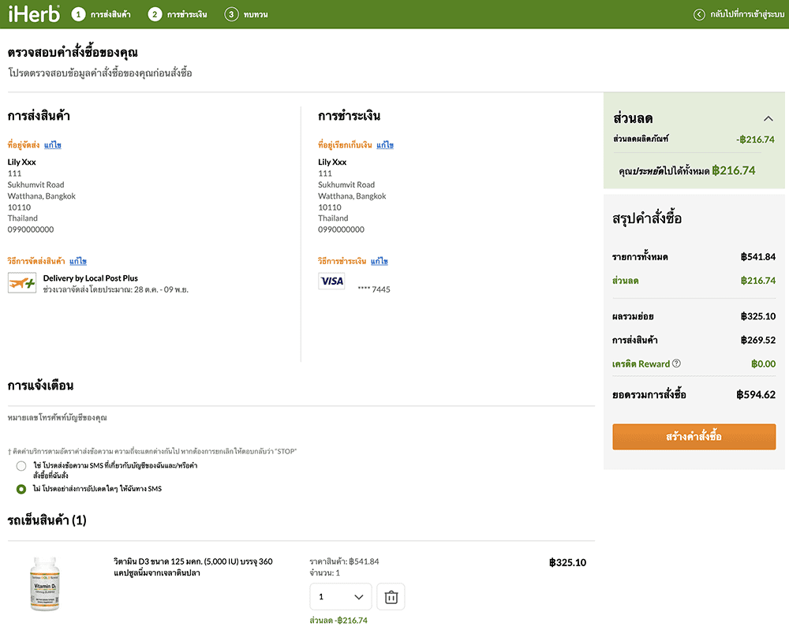
Task: Go to the การส่งสินค้า step tab
Action: coord(110,14)
